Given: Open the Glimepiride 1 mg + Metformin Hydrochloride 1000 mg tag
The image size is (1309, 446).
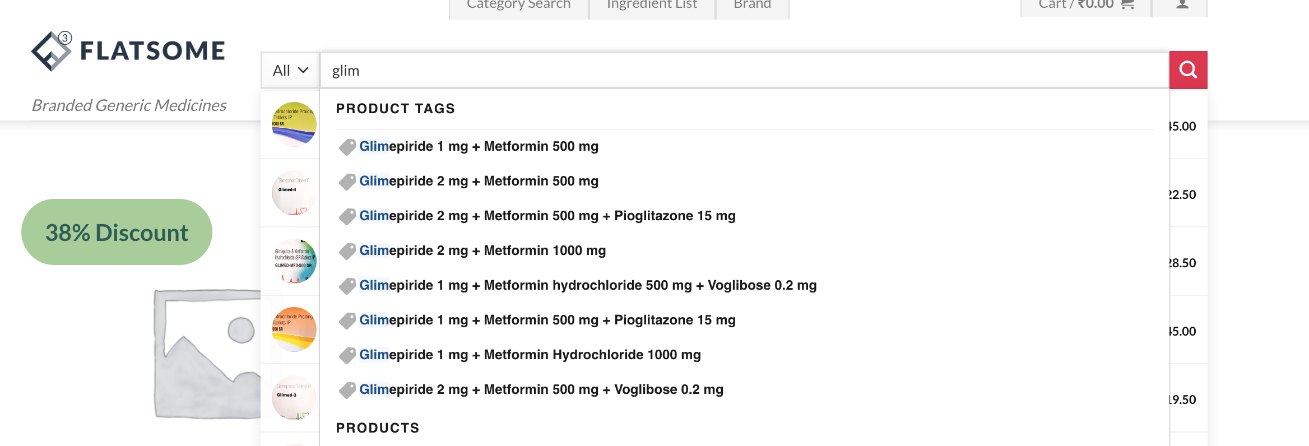Looking at the screenshot, I should coord(530,355).
